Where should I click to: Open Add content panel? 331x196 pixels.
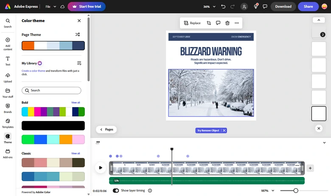8,44
